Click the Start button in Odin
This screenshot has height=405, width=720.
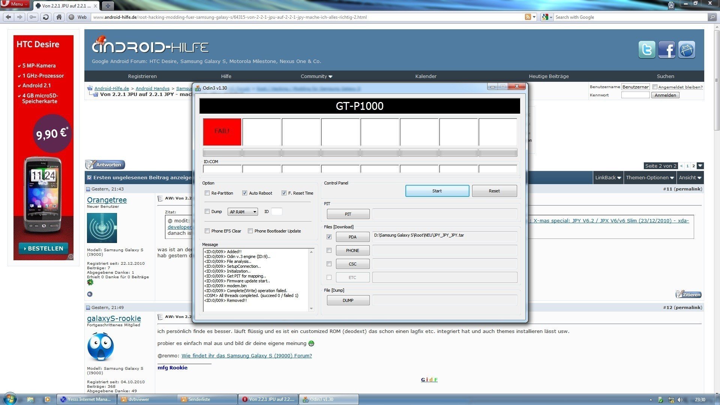[x=437, y=191]
